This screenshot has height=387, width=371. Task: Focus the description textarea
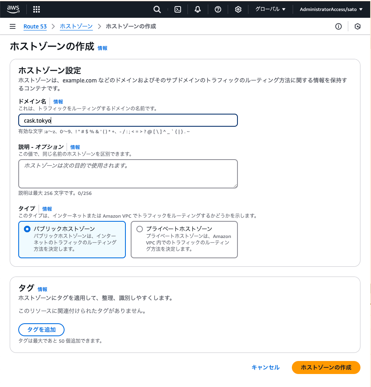pyautogui.click(x=128, y=174)
